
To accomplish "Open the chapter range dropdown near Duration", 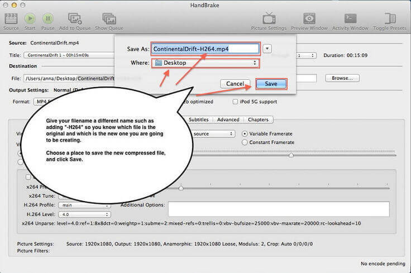I will click(x=305, y=55).
